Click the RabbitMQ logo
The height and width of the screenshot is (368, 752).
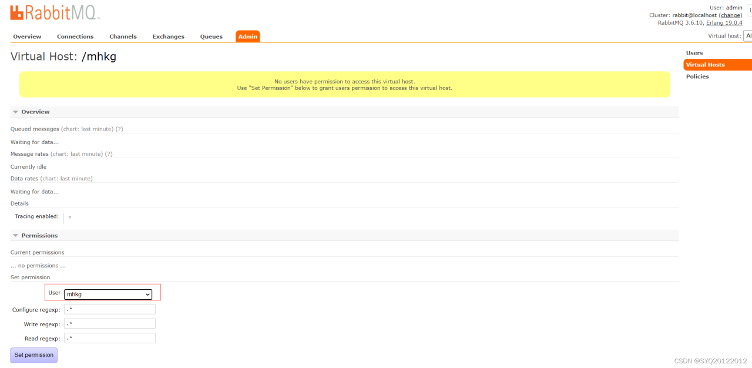pos(55,12)
